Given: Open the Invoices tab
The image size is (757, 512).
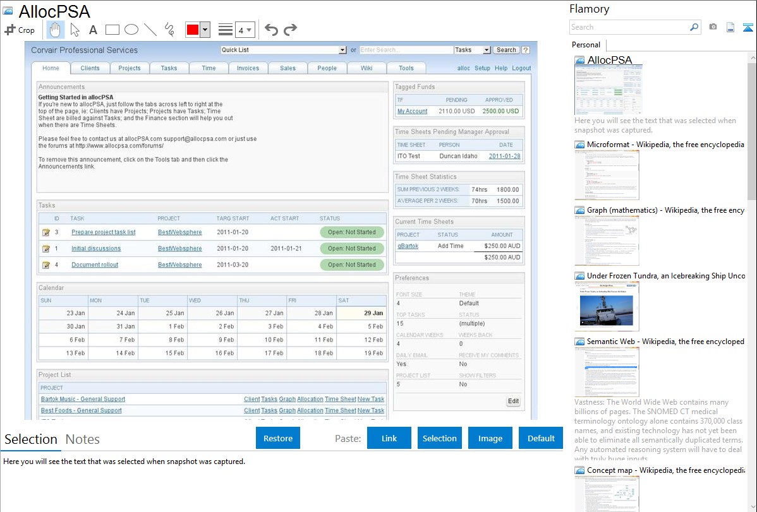Looking at the screenshot, I should coord(248,68).
